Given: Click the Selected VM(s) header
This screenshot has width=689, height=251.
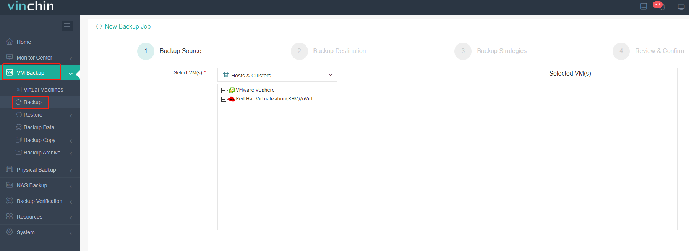Looking at the screenshot, I should [x=570, y=74].
